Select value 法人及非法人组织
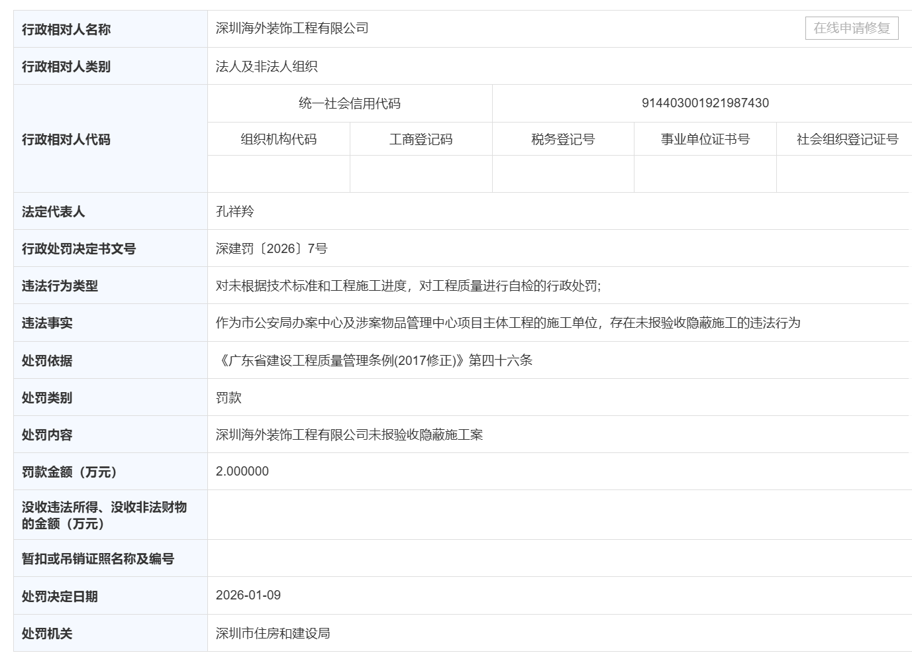 [267, 66]
